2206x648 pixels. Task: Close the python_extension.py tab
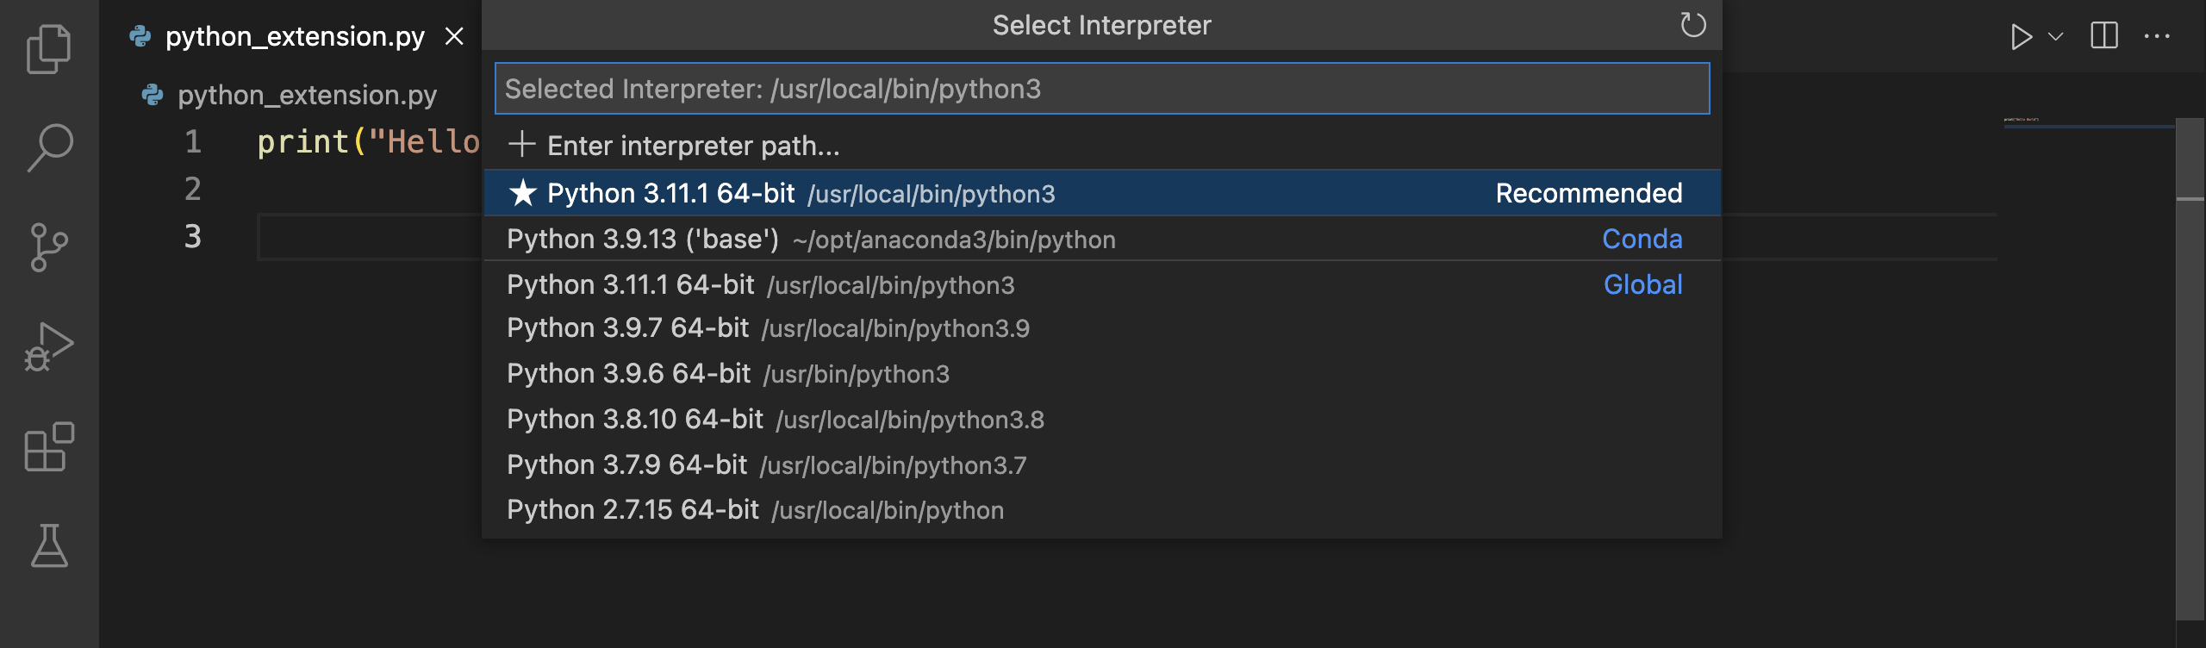[454, 36]
